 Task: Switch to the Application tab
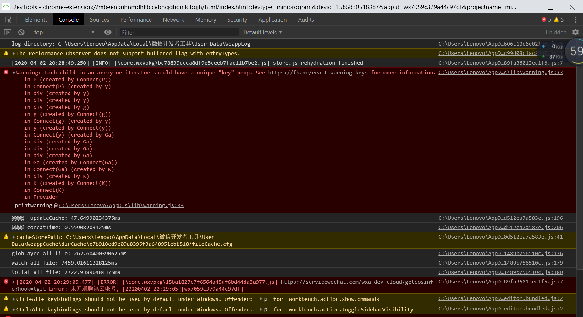(272, 20)
